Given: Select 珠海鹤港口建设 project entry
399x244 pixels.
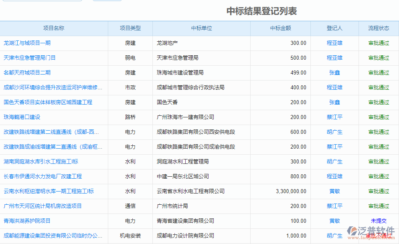Looking at the screenshot, I should (22, 117).
